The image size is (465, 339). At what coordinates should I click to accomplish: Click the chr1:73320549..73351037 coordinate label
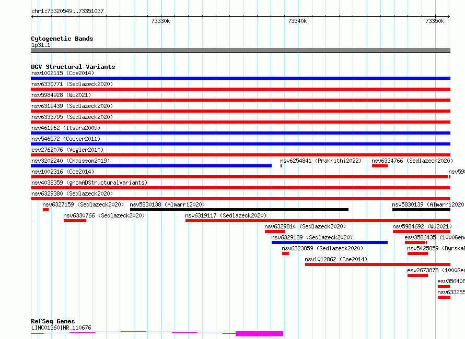pyautogui.click(x=67, y=11)
